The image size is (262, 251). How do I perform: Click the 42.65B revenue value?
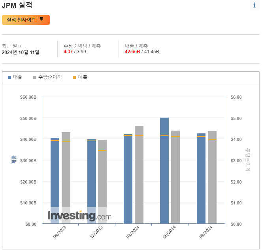[132, 52]
